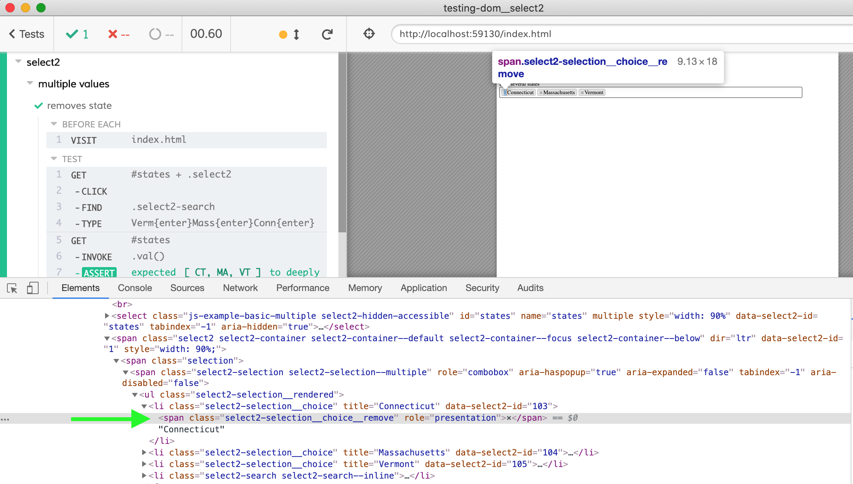Collapse the multiple values group
This screenshot has width=853, height=484.
coord(30,83)
